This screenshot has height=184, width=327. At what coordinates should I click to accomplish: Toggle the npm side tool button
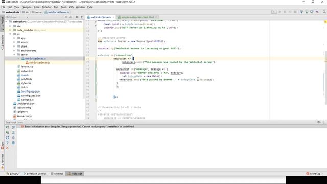(x=2, y=145)
